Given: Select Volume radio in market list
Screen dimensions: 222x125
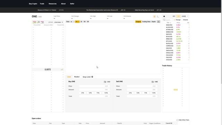Looking at the screenshot, I should click(182, 20).
